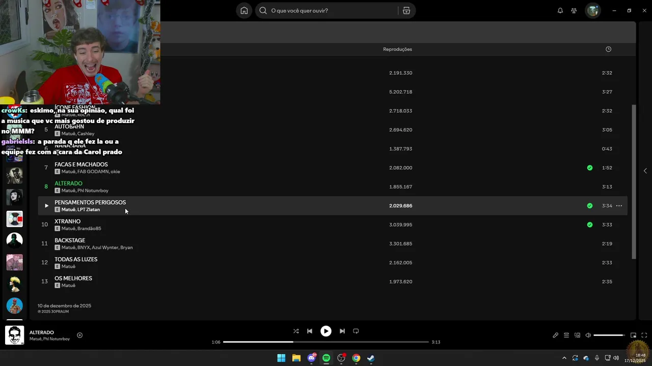Adjust the volume slider
652x366 pixels.
pyautogui.click(x=609, y=335)
